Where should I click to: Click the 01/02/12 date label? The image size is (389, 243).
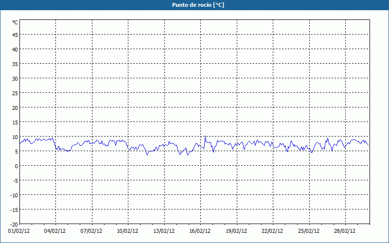click(19, 231)
